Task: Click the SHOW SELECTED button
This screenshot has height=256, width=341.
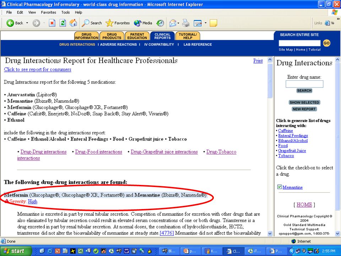Action: (x=304, y=102)
